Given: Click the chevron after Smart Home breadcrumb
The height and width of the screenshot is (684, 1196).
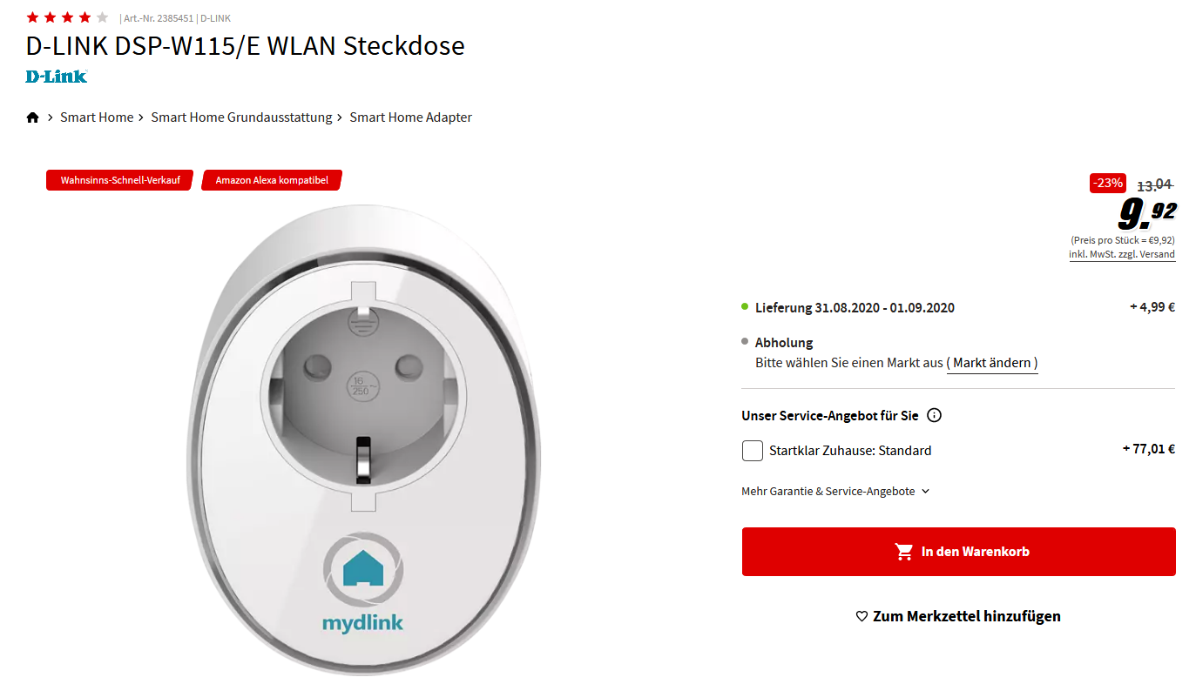Looking at the screenshot, I should pos(142,117).
